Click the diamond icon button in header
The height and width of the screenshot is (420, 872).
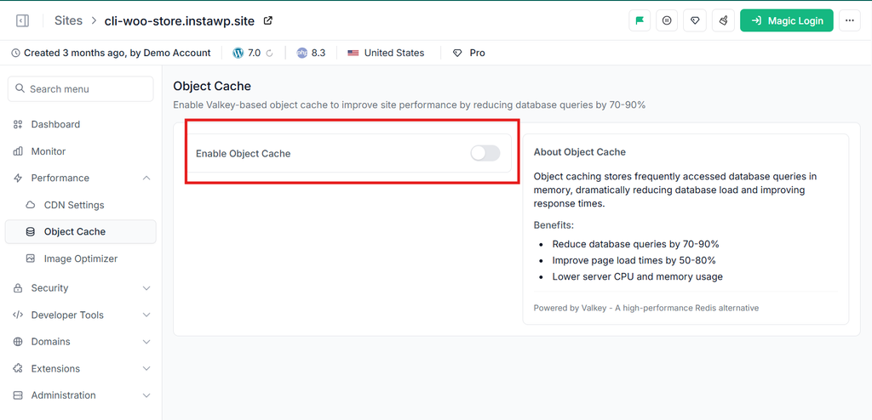click(x=695, y=20)
